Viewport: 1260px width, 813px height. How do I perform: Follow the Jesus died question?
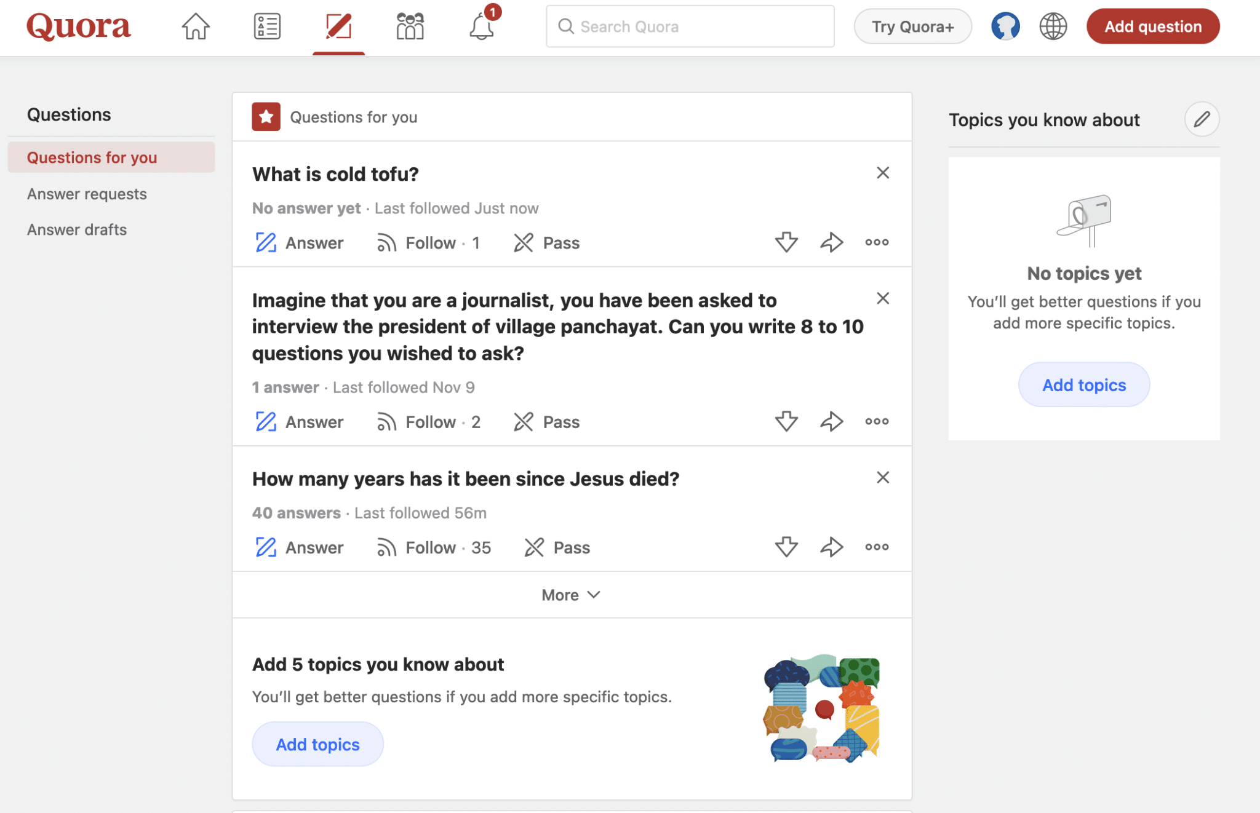(x=434, y=547)
